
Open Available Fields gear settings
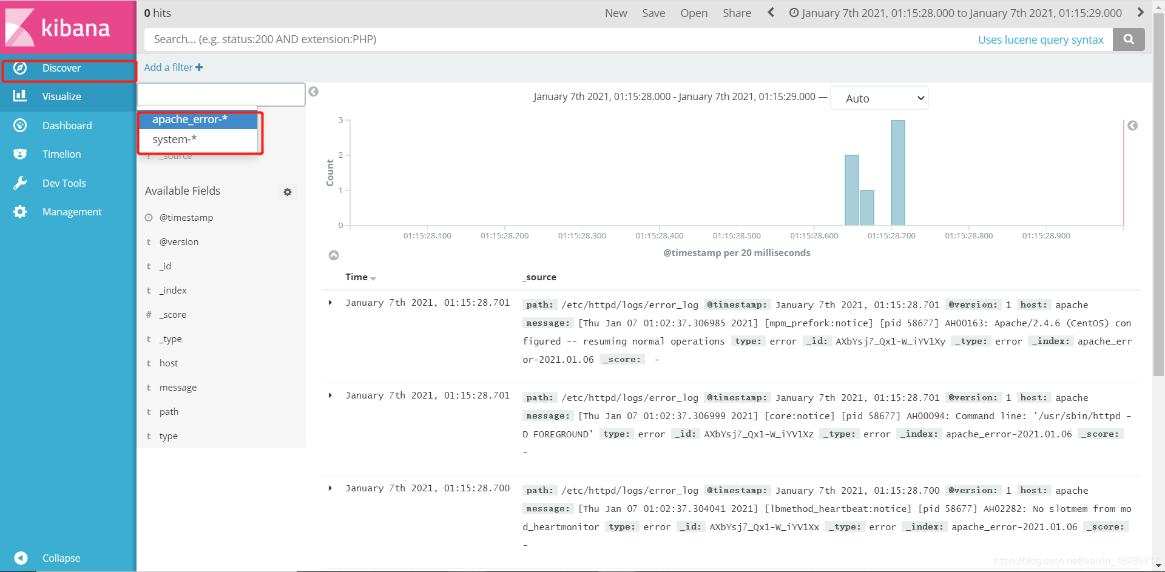pyautogui.click(x=288, y=192)
